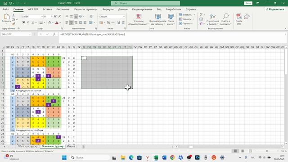Toggle center horizontal alignment
This screenshot has height=162, width=288.
click(x=71, y=22)
